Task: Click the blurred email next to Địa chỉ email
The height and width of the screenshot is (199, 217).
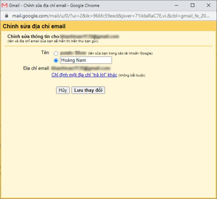Action: [81, 68]
